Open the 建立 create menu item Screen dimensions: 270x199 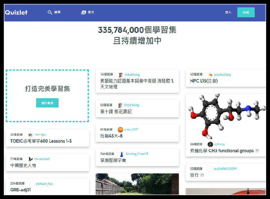click(x=91, y=12)
